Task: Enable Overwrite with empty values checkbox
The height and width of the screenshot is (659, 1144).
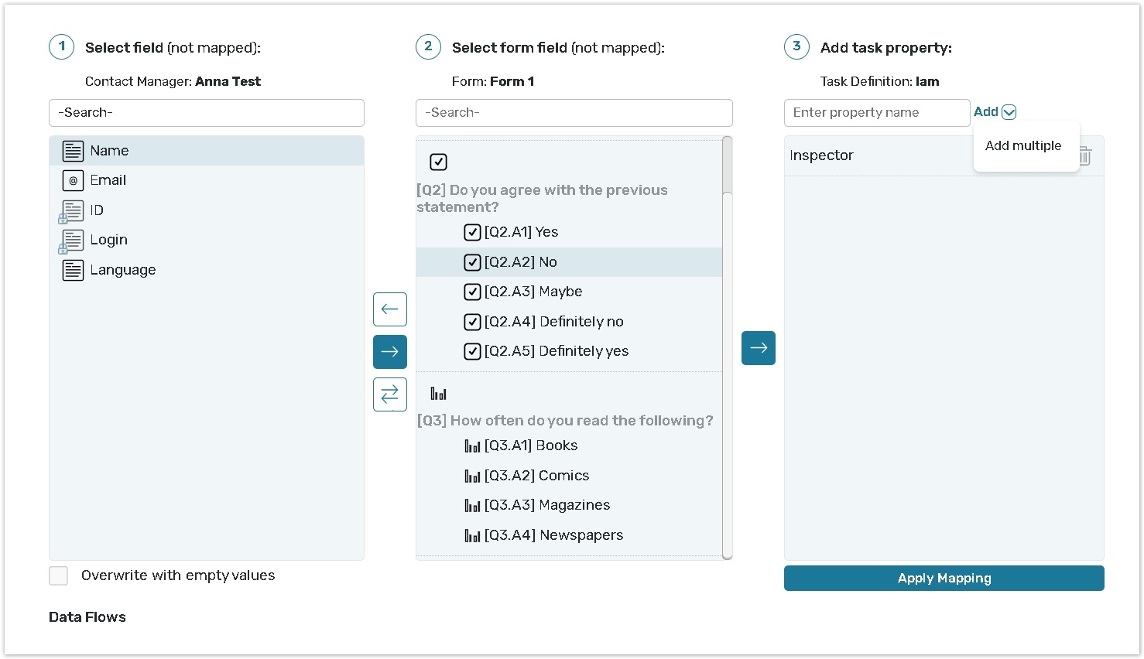Action: tap(59, 575)
